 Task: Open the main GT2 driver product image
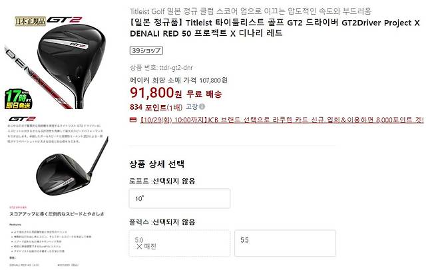coord(56,63)
